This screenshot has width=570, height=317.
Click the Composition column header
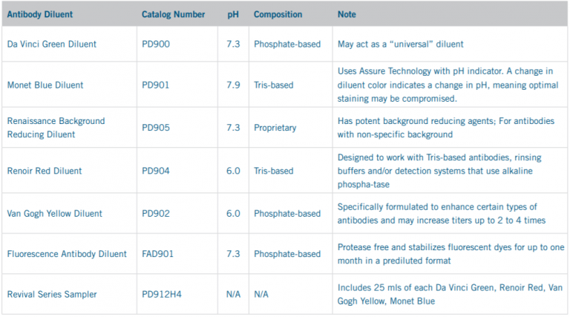pos(278,15)
